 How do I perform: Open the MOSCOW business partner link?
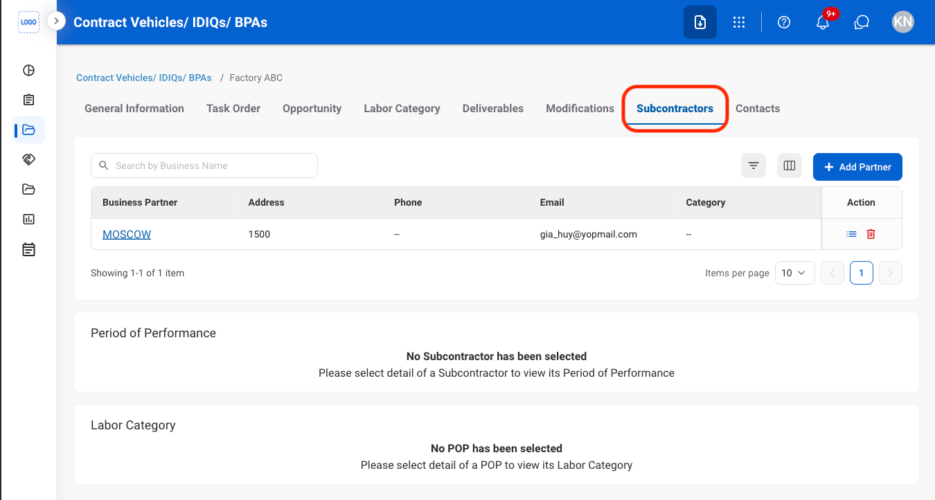click(x=127, y=234)
